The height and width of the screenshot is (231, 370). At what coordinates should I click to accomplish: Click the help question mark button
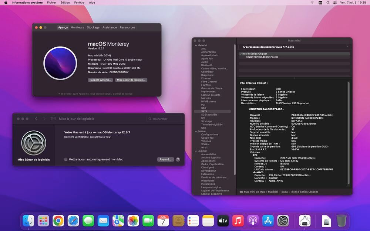pyautogui.click(x=178, y=159)
